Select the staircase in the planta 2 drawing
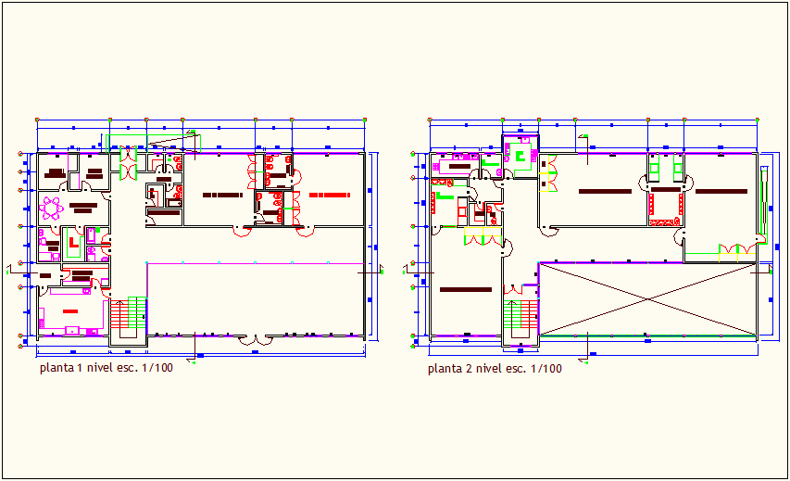 point(521,319)
